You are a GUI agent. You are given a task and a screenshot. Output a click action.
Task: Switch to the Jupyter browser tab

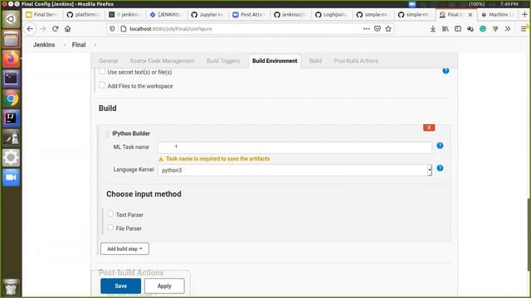click(207, 15)
